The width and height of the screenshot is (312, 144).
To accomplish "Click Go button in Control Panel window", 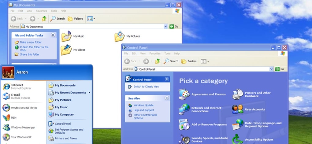I will click(279, 69).
